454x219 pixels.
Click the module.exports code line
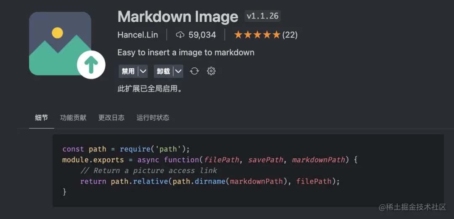click(210, 160)
